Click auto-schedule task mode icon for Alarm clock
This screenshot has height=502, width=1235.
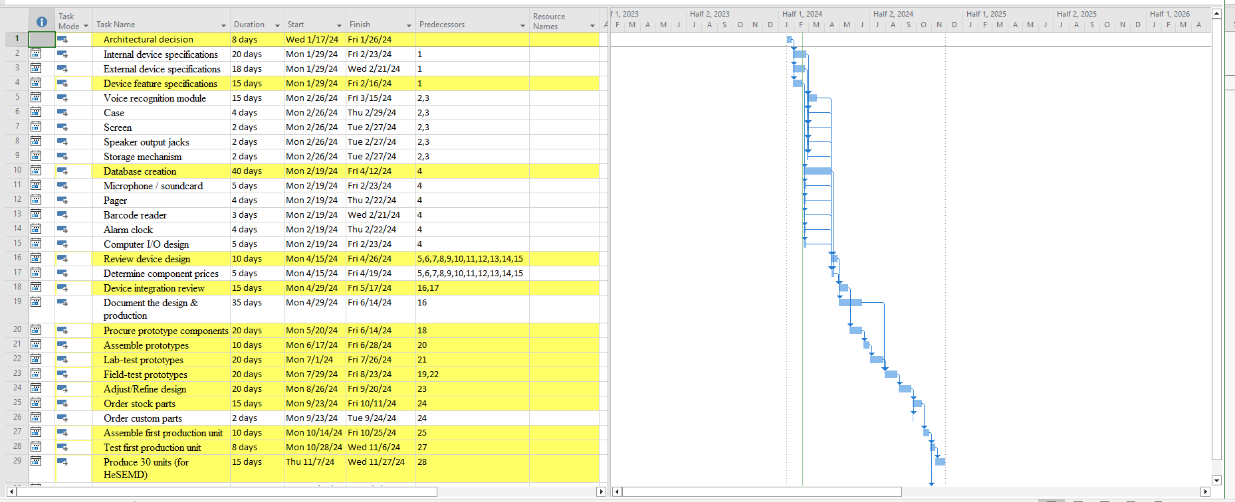[62, 230]
